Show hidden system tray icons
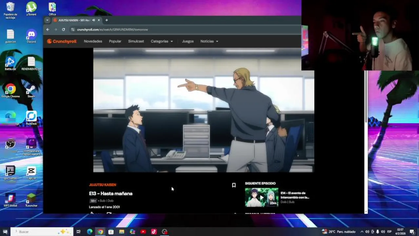Viewport: 419px width, 236px height. pyautogui.click(x=362, y=232)
